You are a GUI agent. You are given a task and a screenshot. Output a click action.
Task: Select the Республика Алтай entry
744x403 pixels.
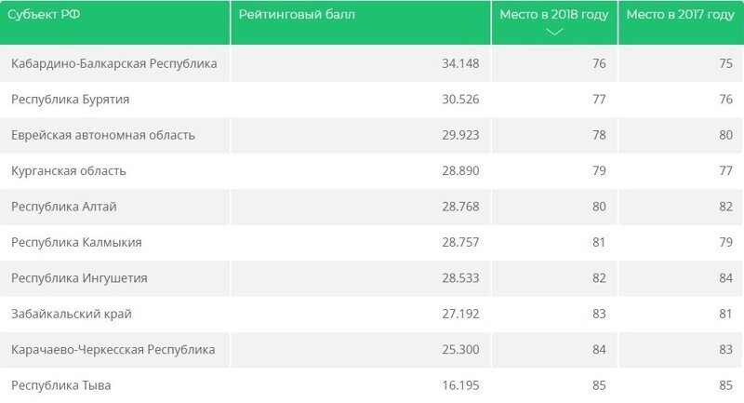coord(63,206)
